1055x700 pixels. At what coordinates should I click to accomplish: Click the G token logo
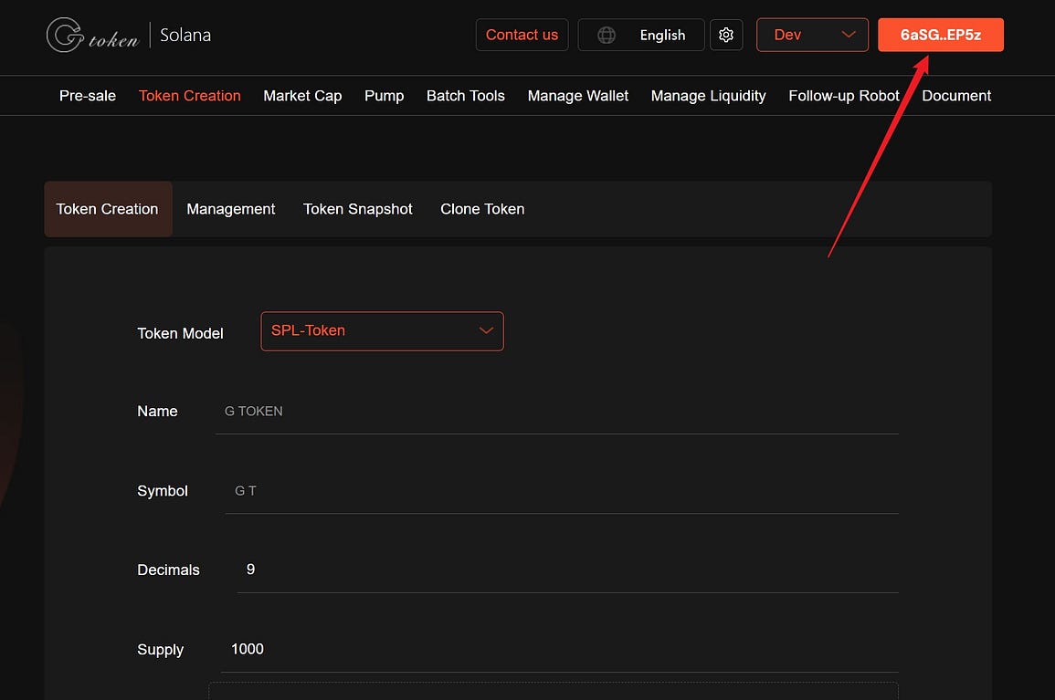tap(93, 35)
